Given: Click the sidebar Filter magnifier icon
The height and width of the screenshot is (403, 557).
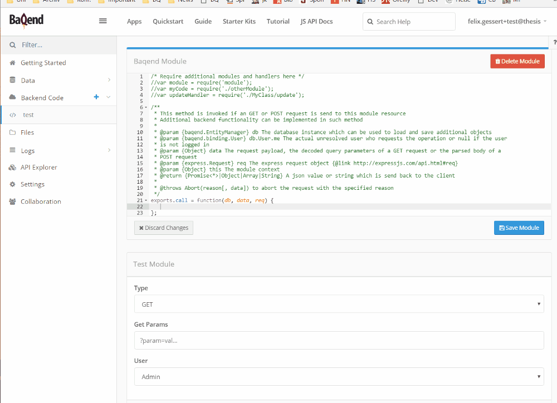Looking at the screenshot, I should coord(13,45).
